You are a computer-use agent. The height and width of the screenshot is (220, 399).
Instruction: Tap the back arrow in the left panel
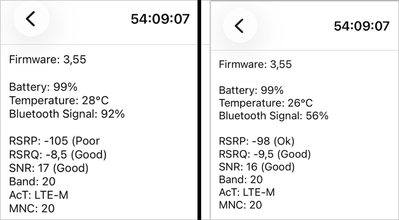click(31, 19)
